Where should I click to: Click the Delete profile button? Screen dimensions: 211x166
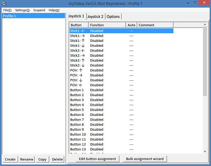click(57, 159)
